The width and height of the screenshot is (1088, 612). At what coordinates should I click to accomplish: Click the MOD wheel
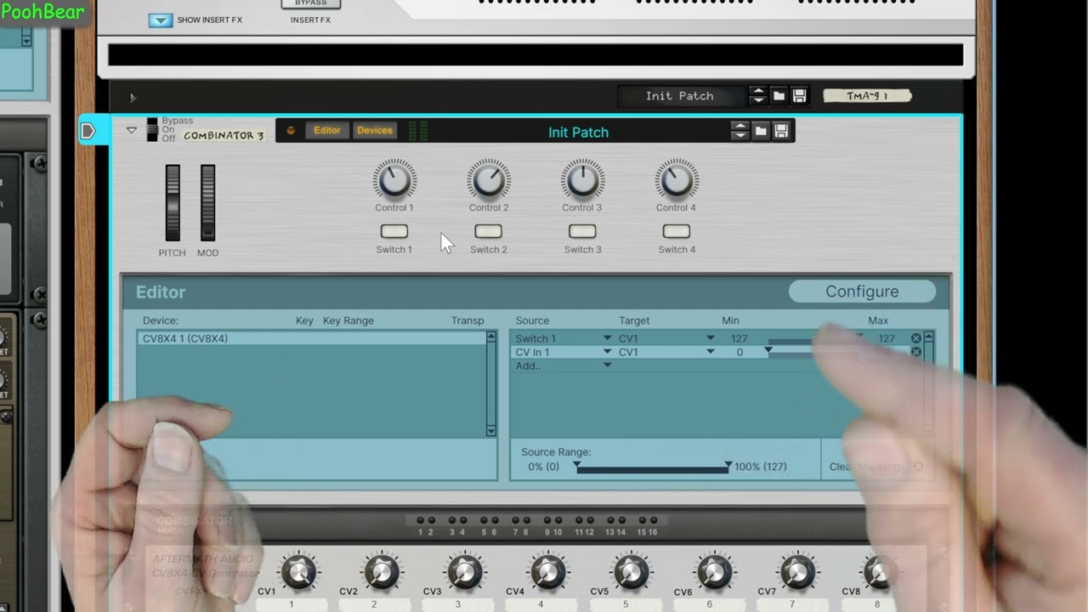(x=207, y=202)
